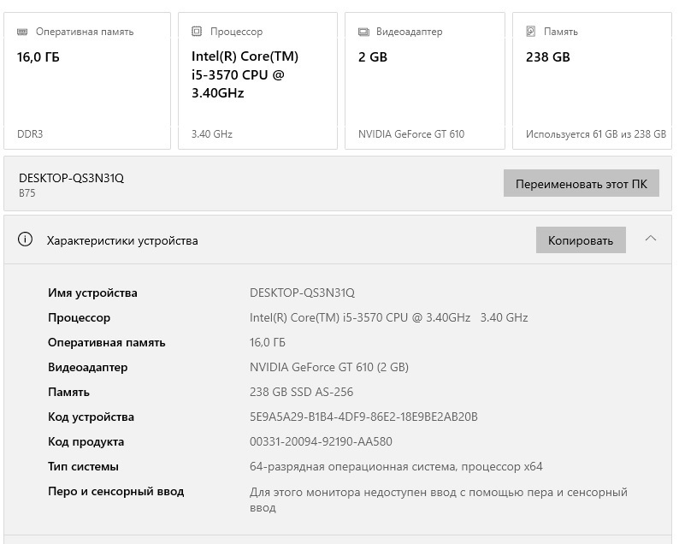The image size is (679, 544).
Task: Click the Имя устройства row label
Action: (x=92, y=293)
